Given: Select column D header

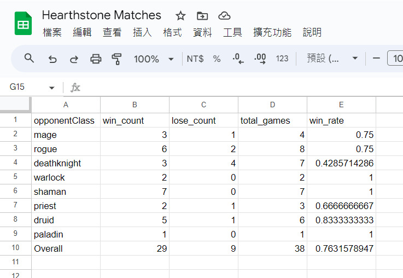Looking at the screenshot, I should click(272, 105).
